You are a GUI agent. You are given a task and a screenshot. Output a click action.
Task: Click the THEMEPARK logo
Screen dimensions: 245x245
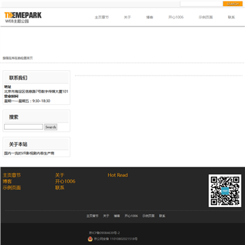23,15
